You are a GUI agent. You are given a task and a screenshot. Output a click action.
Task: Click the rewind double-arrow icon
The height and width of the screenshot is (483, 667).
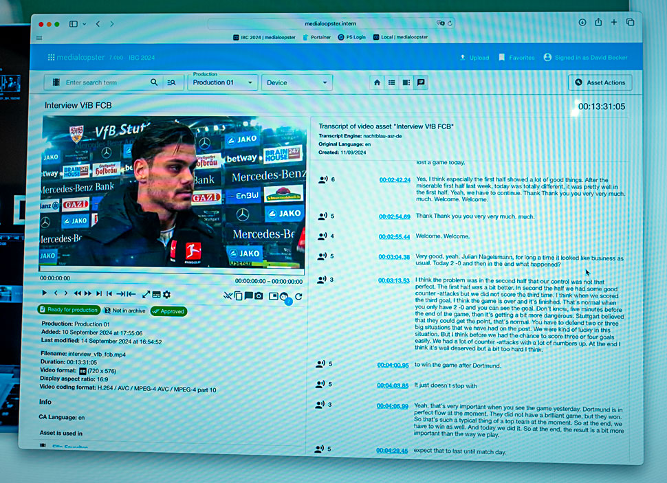pyautogui.click(x=78, y=293)
